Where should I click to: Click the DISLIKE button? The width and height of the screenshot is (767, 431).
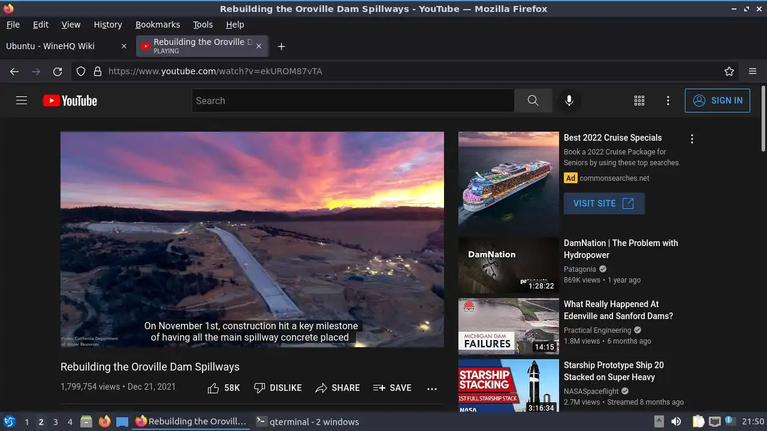click(278, 388)
